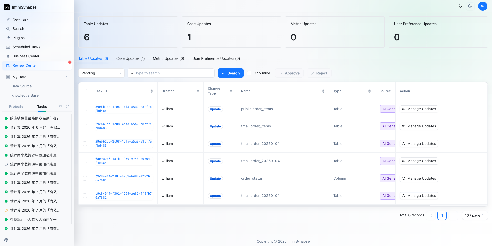Image resolution: width=492 pixels, height=246 pixels.
Task: Click page number 1 in pagination
Action: [442, 215]
